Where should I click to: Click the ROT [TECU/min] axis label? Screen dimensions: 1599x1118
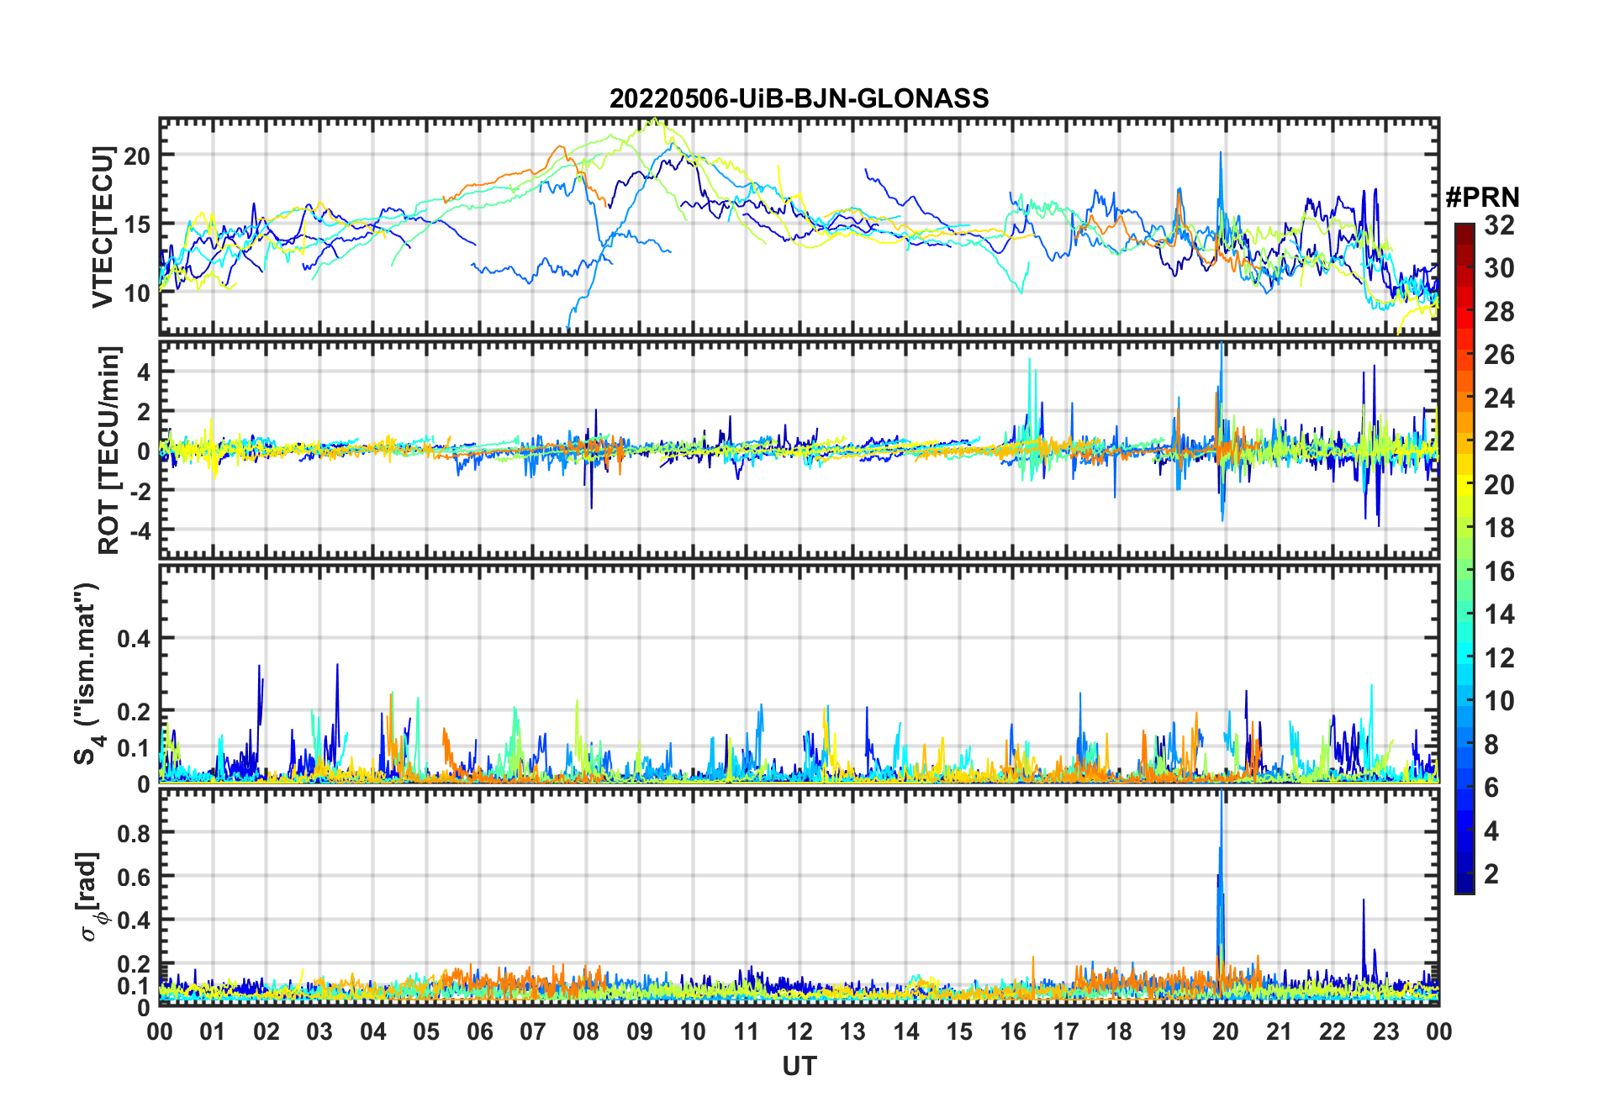[x=108, y=450]
